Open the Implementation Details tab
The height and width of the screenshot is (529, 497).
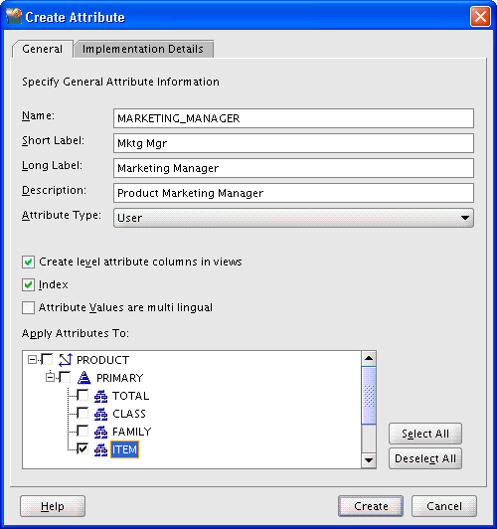pyautogui.click(x=143, y=49)
